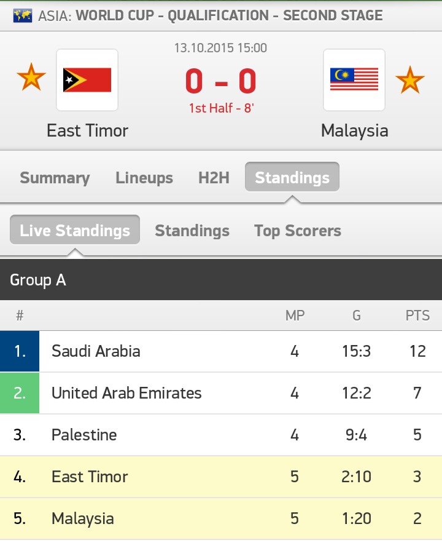Click the world map icon in header
This screenshot has height=548, width=442.
tap(23, 15)
